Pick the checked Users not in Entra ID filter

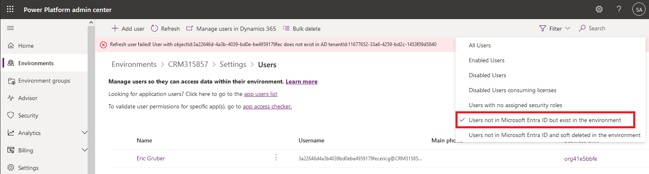(x=545, y=120)
